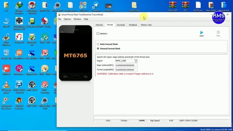Switch to the Format tab

coord(110,25)
